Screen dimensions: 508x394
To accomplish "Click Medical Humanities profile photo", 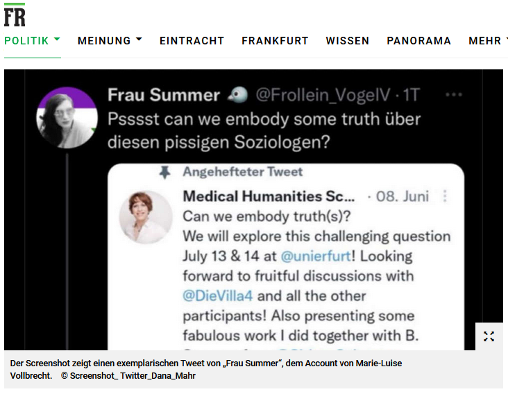I will click(146, 217).
